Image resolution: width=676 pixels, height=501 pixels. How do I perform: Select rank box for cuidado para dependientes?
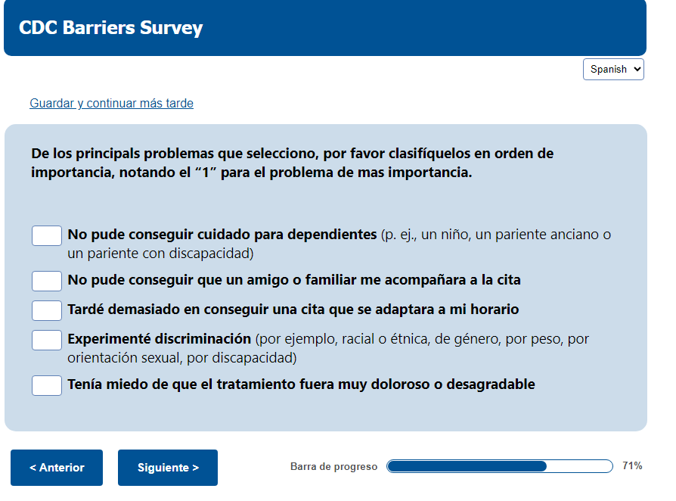click(x=47, y=235)
